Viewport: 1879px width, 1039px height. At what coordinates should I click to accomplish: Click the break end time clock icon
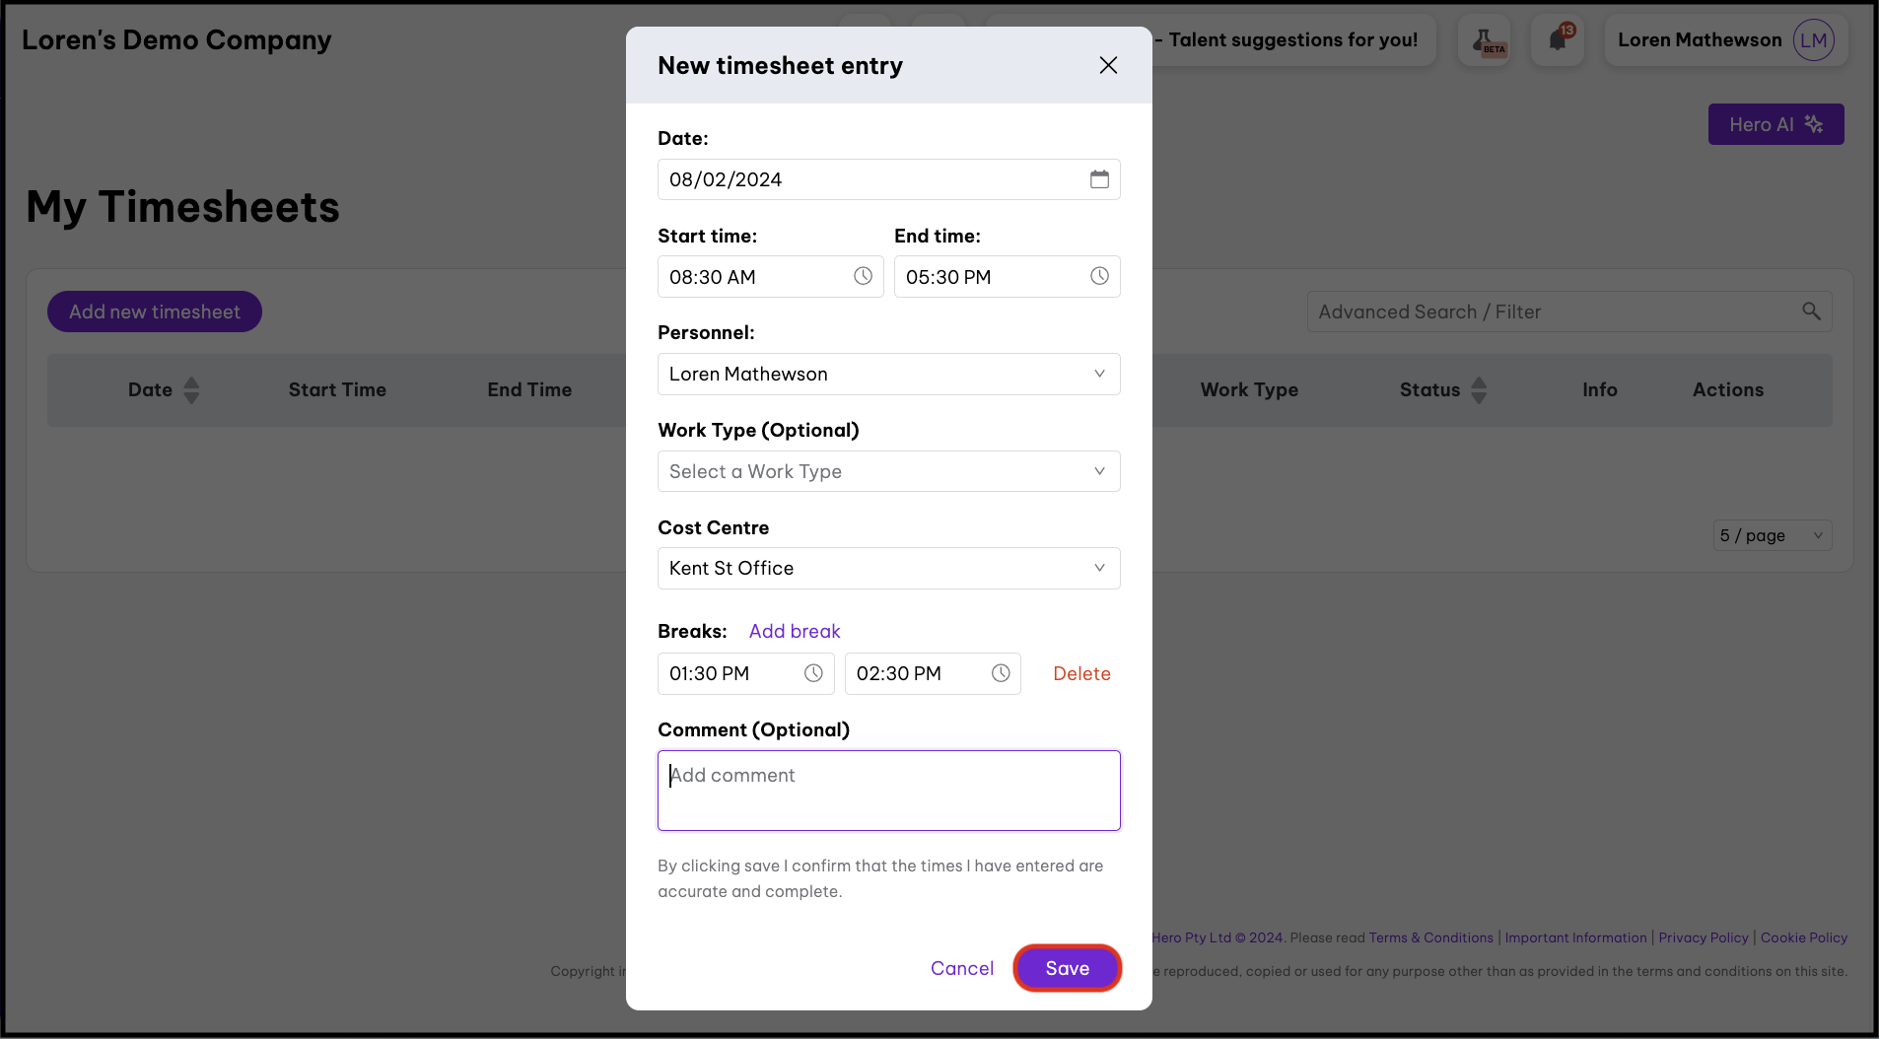click(1001, 673)
